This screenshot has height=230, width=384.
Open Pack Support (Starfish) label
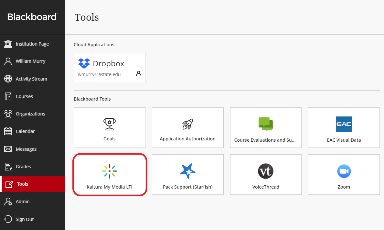[x=187, y=187]
